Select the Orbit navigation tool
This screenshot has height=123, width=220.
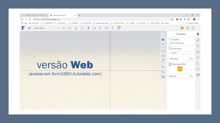click(x=163, y=51)
